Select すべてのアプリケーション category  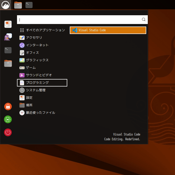(42, 30)
